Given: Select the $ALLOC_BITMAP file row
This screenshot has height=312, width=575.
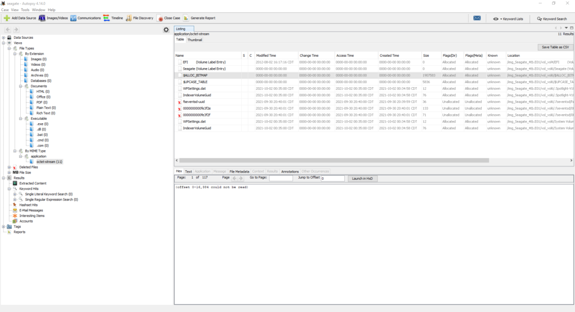Looking at the screenshot, I should tap(195, 75).
